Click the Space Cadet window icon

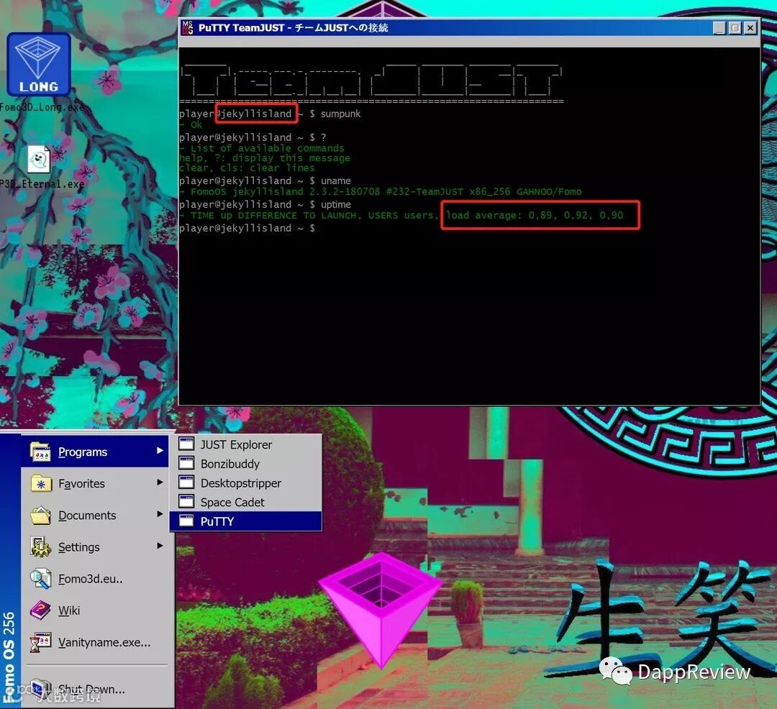[186, 501]
